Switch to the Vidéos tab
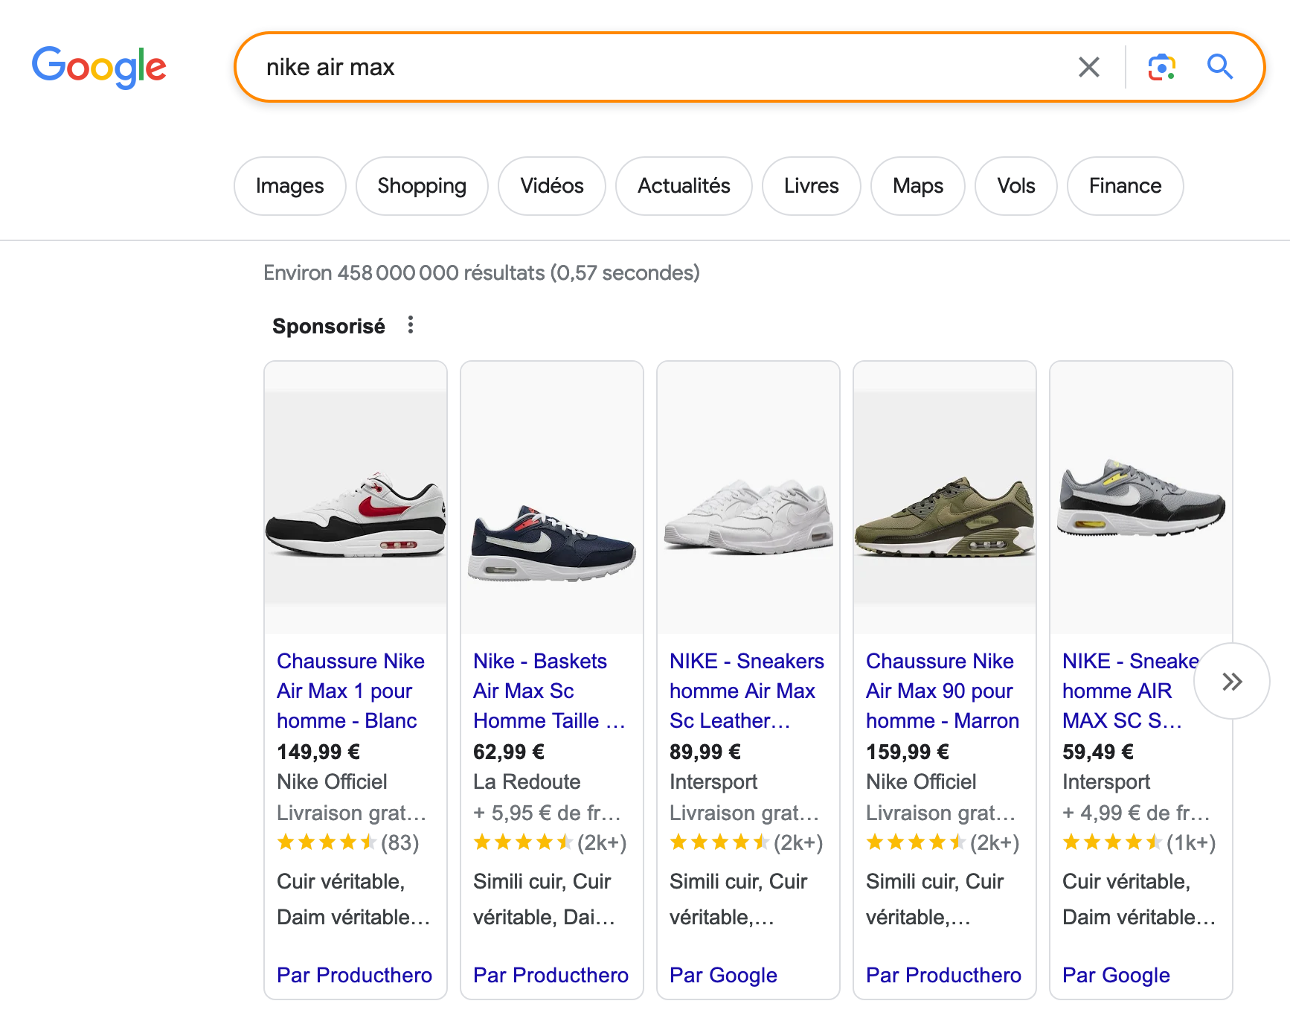Screen dimensions: 1290x1027 click(x=552, y=186)
